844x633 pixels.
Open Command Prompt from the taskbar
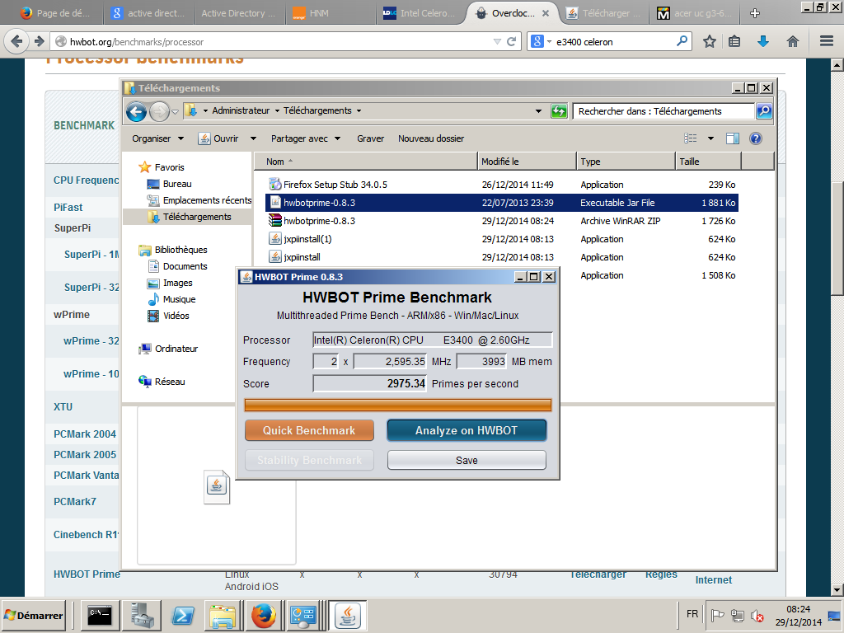[x=100, y=616]
